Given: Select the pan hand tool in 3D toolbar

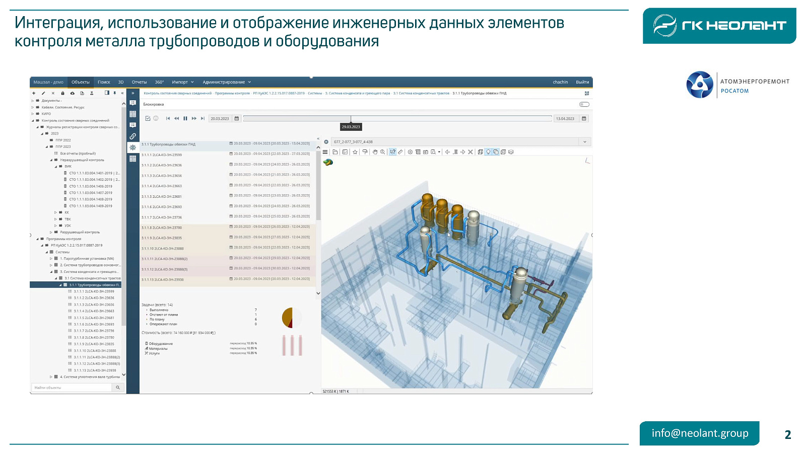Looking at the screenshot, I should 375,152.
